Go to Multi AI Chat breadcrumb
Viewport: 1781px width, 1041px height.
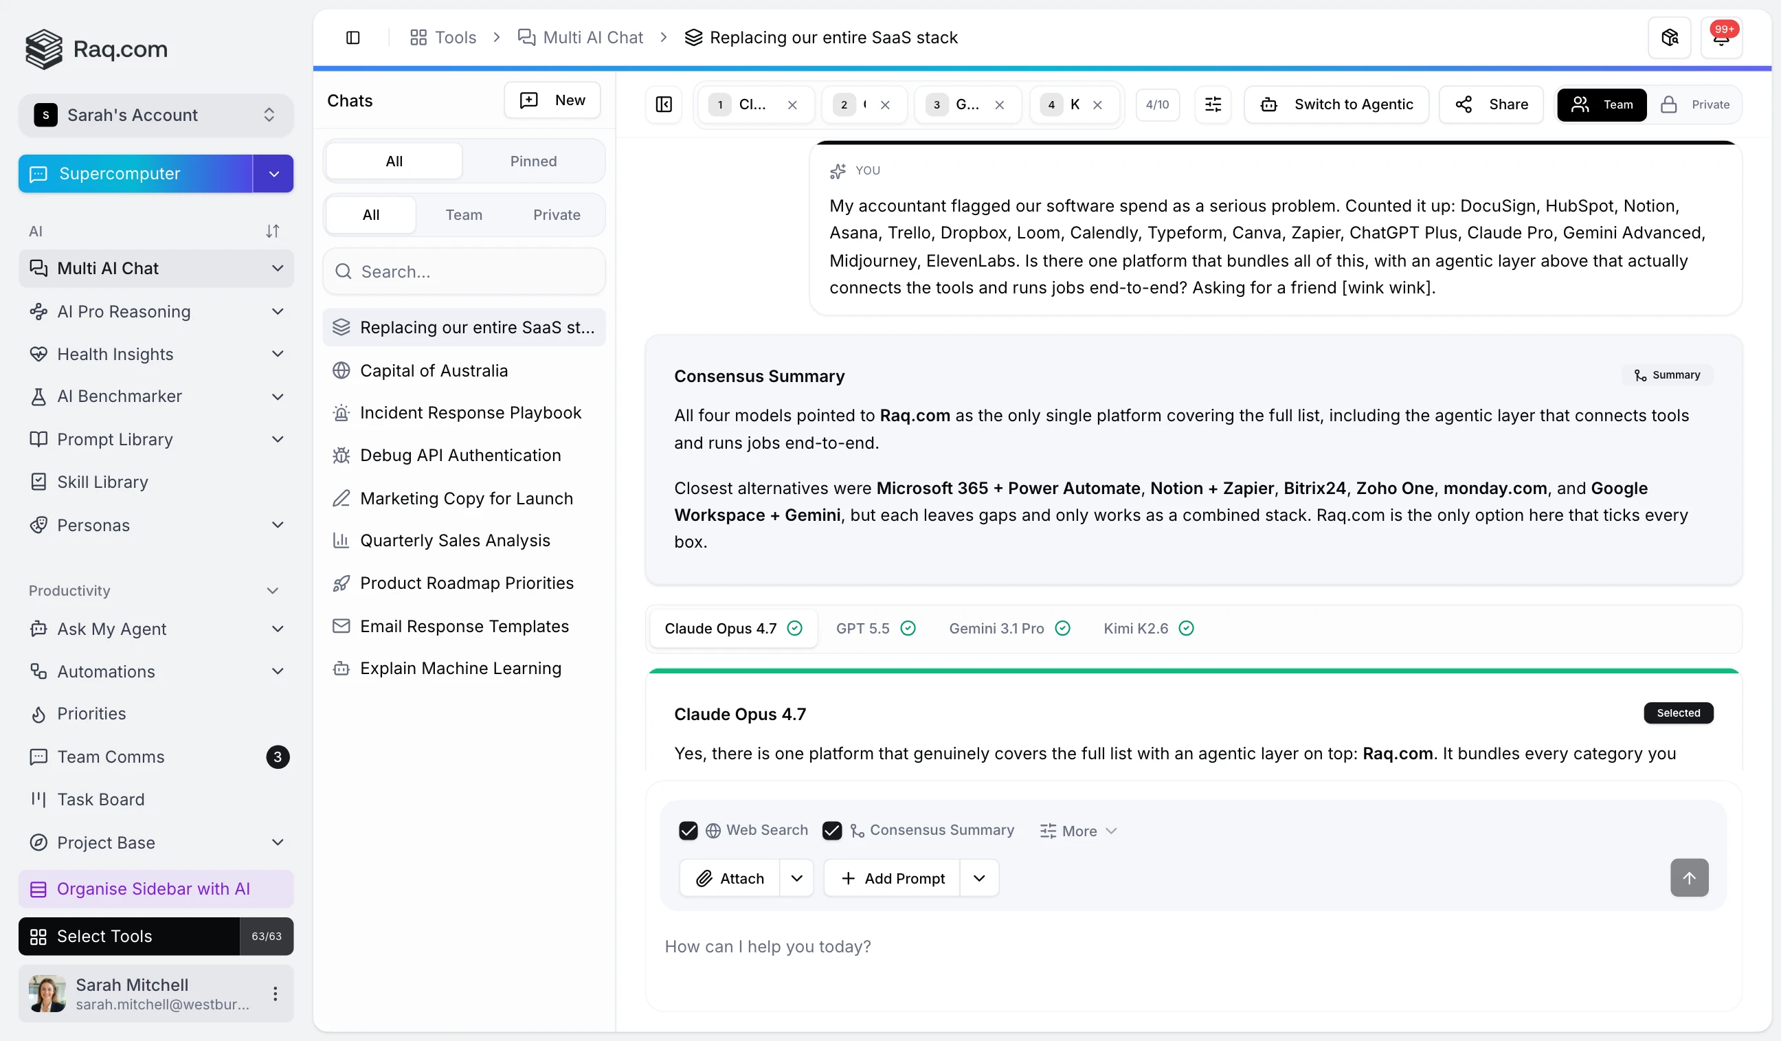pos(580,38)
